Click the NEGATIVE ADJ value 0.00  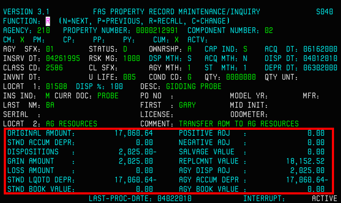tap(316, 142)
